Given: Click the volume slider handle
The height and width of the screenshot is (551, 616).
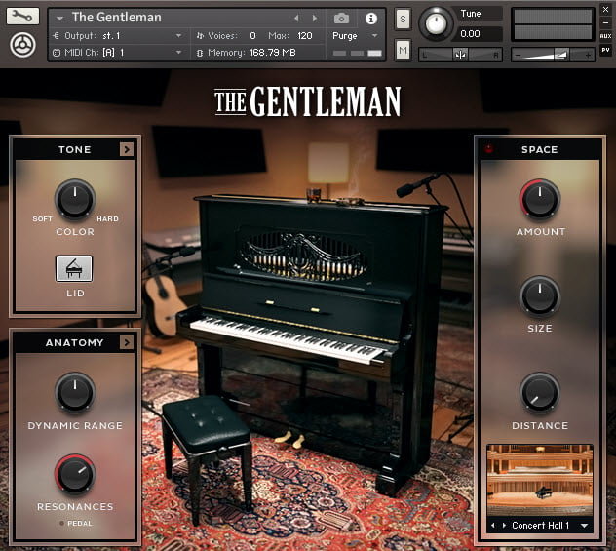Looking at the screenshot, I should click(561, 55).
